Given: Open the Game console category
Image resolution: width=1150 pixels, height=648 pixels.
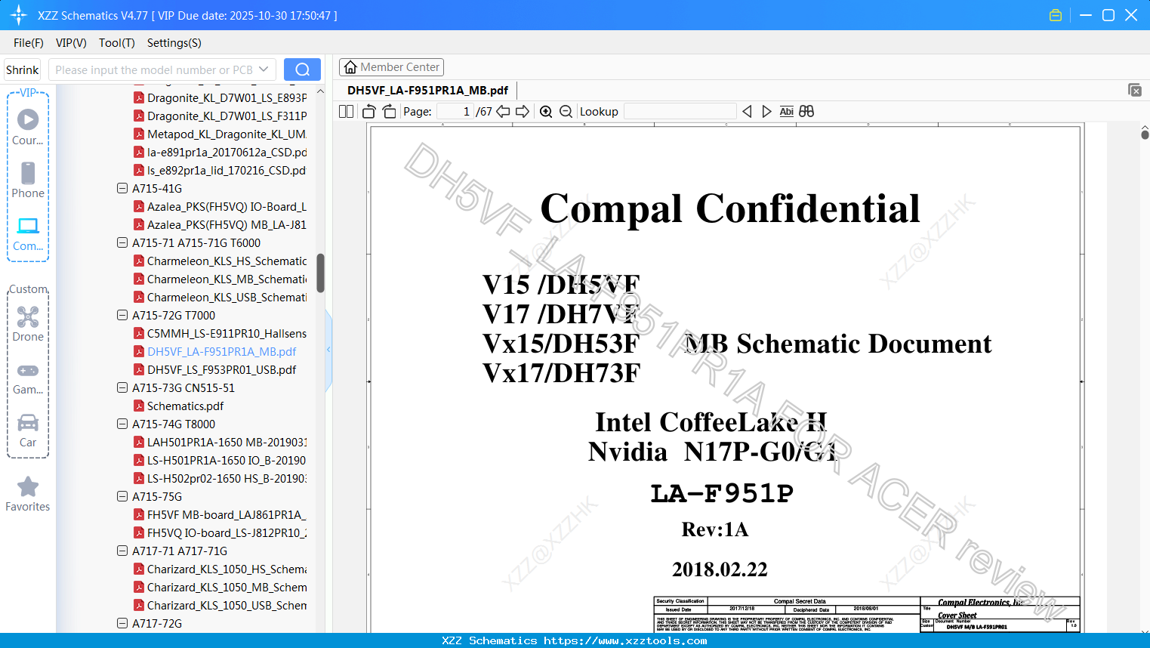Looking at the screenshot, I should click(x=28, y=378).
